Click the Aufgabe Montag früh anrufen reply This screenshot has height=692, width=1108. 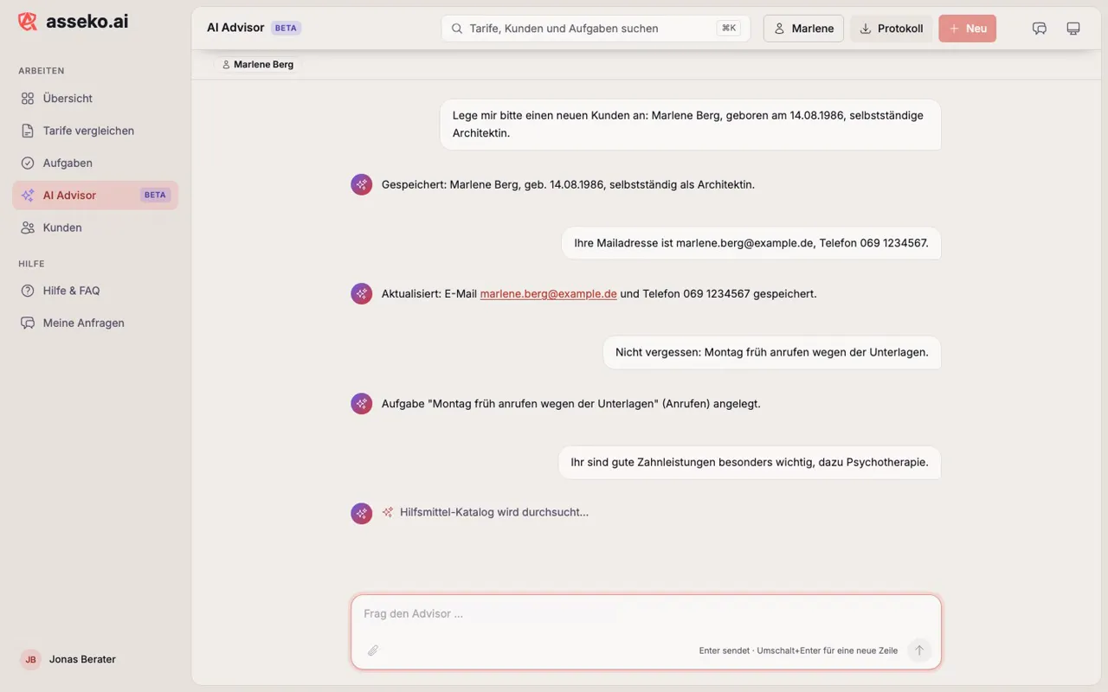571,403
